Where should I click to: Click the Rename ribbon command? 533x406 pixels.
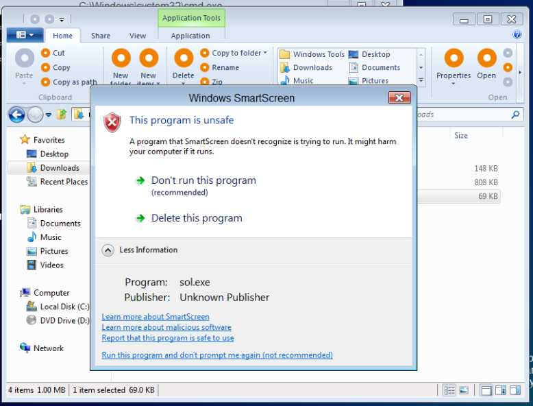tap(220, 67)
